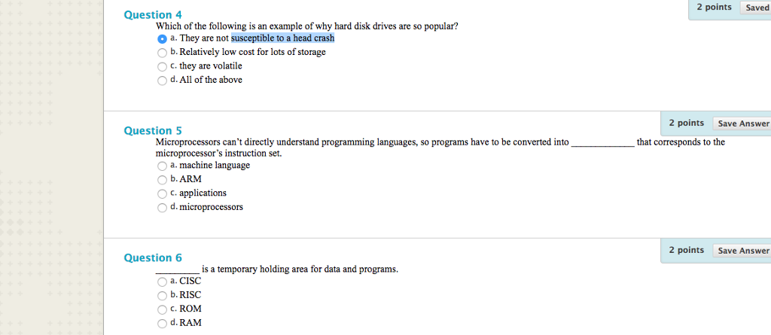771x335 pixels.
Task: Click Save Answer for Question 6
Action: click(x=742, y=251)
